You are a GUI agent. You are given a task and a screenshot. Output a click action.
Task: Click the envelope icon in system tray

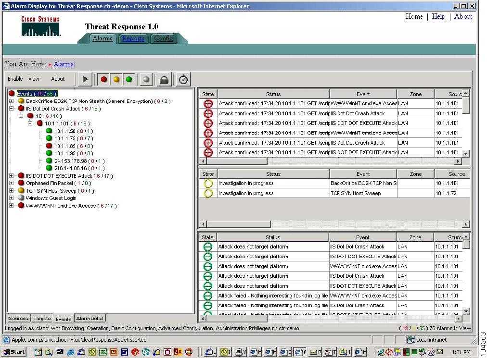(x=439, y=352)
